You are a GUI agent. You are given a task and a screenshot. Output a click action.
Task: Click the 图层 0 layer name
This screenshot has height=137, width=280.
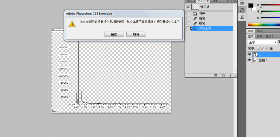pyautogui.click(x=263, y=60)
